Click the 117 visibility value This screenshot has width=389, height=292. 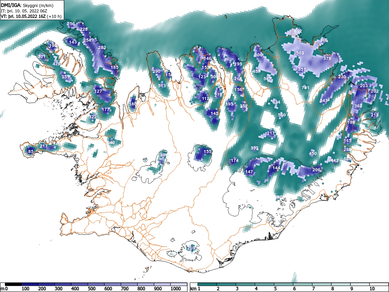coord(205,99)
